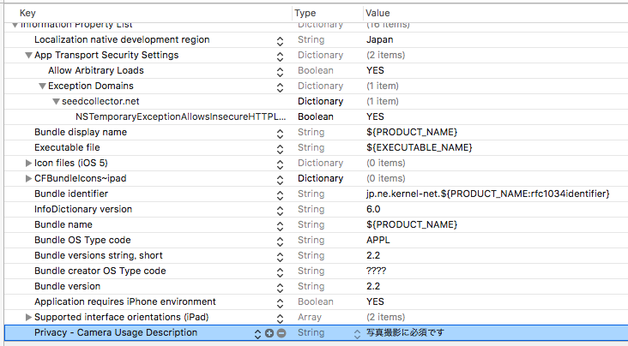The image size is (628, 346).
Task: Expand the CFBundleIcons~ipad dictionary
Action: [28, 179]
